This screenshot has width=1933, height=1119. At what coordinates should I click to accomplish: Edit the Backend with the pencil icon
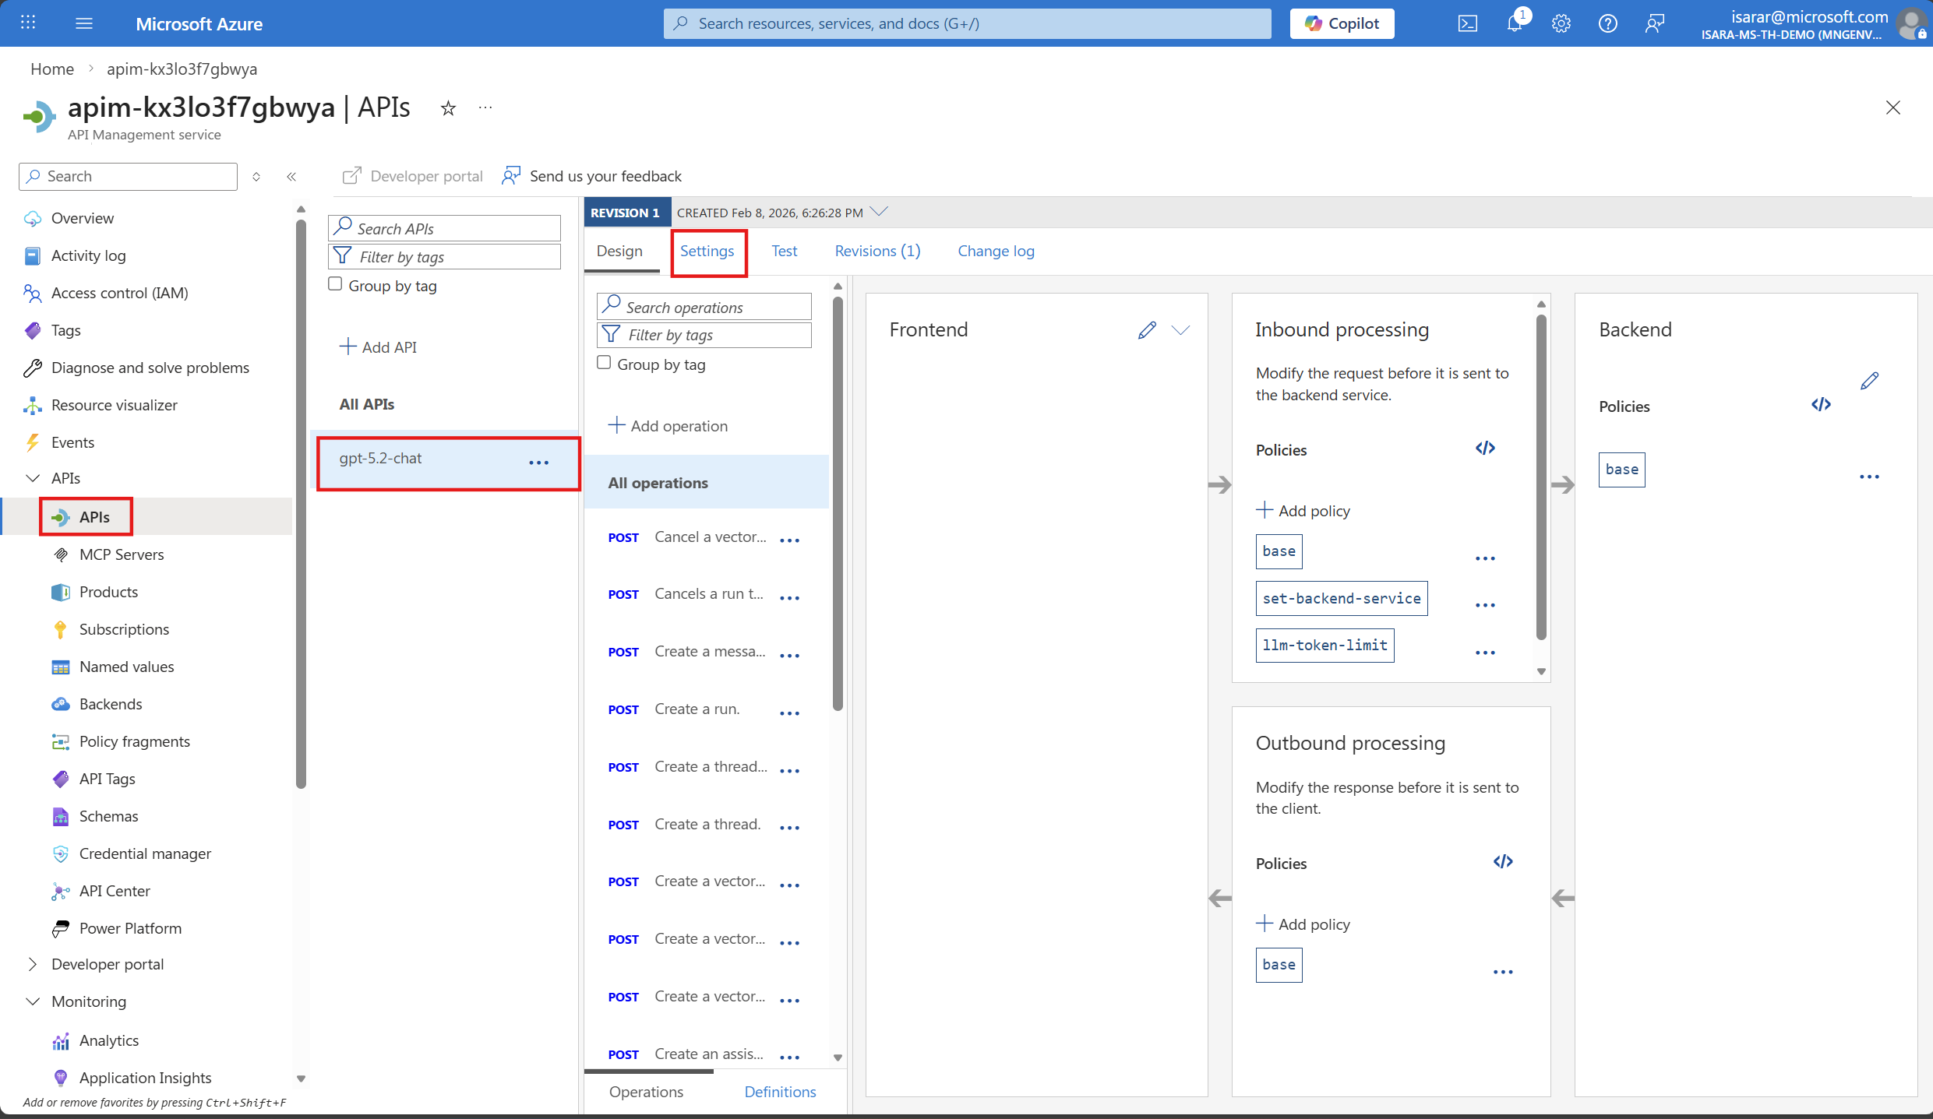[1869, 381]
